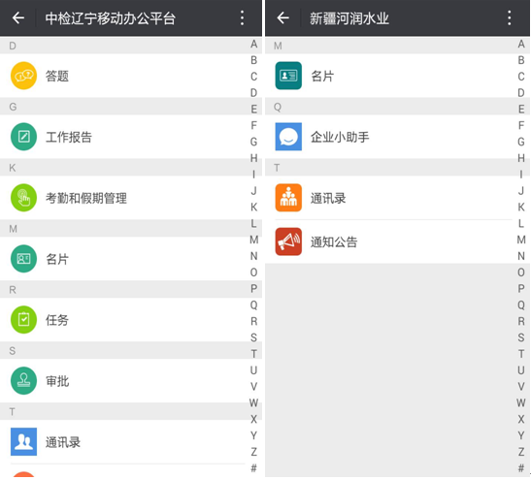Tap the 工作报告 work report icon

point(23,137)
